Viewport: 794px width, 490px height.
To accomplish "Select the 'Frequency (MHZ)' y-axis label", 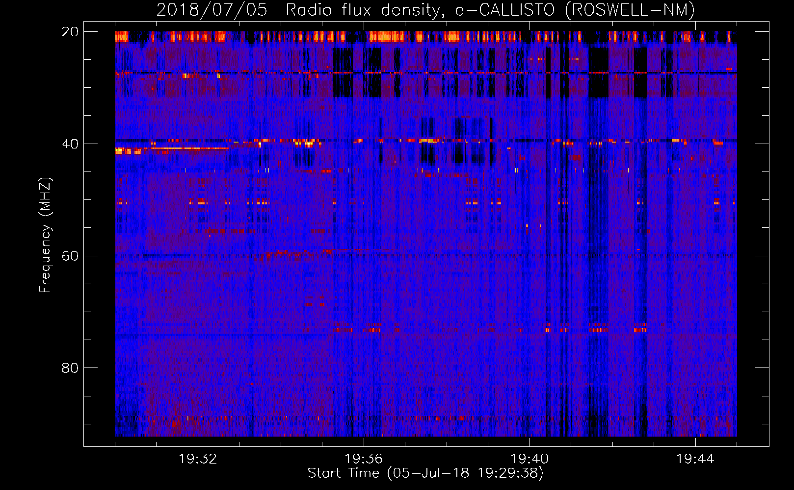I will tap(45, 235).
